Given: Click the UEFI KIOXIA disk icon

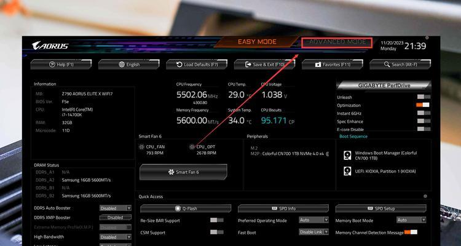Looking at the screenshot, I should point(347,171).
